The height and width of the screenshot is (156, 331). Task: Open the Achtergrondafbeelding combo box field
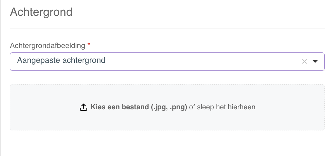point(167,62)
